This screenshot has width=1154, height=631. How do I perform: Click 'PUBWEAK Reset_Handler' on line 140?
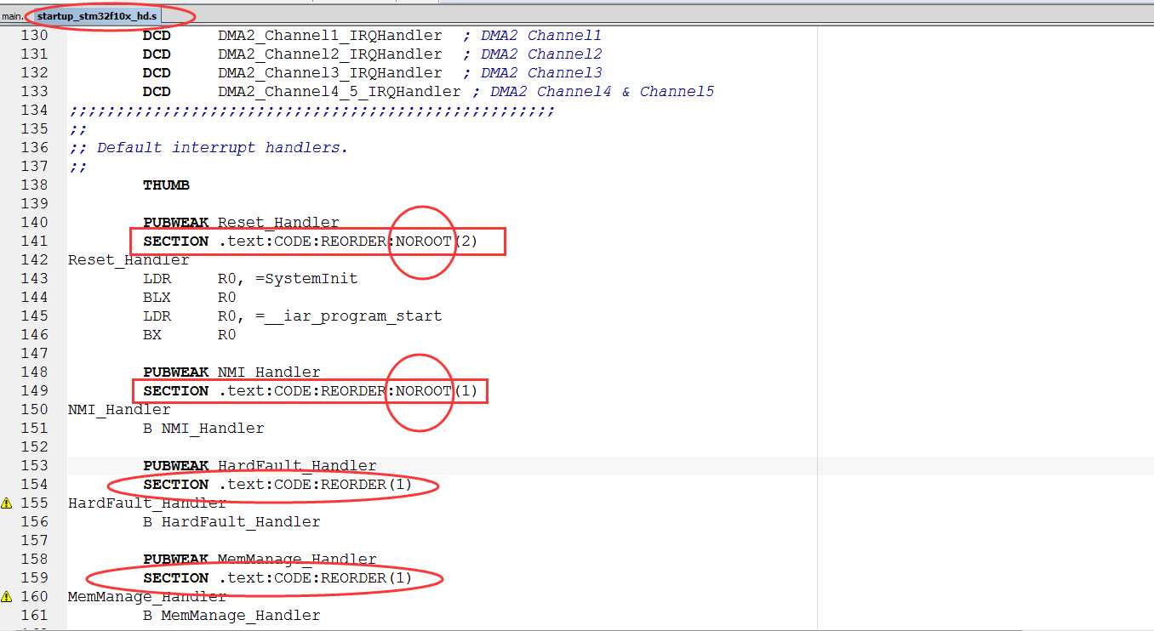[x=241, y=223]
